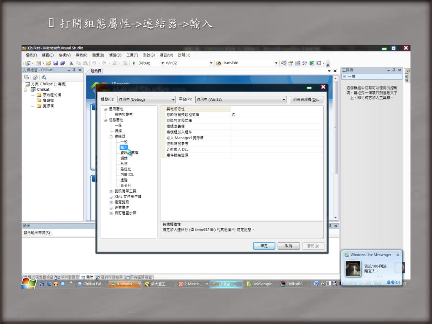Image resolution: width=432 pixels, height=324 pixels.
Task: Expand the XML 文件產生器 tree node
Action: click(x=111, y=197)
